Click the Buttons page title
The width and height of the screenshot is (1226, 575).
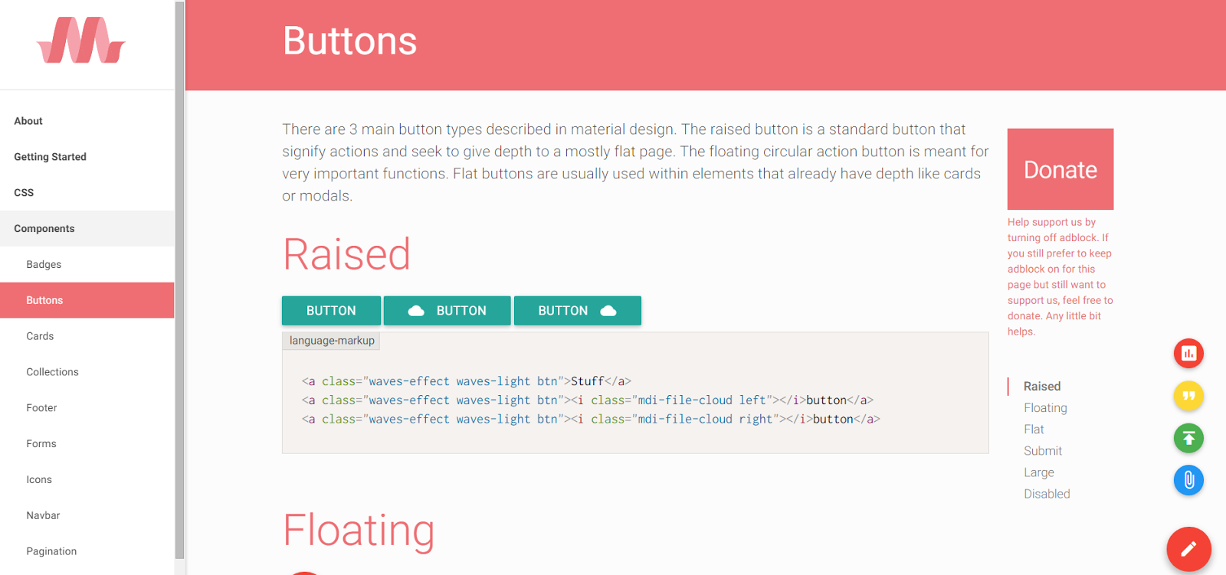pyautogui.click(x=349, y=41)
